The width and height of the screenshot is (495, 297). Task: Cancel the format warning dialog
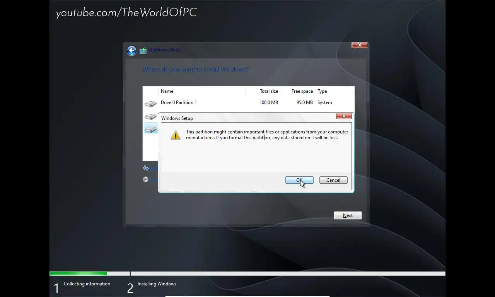(333, 180)
